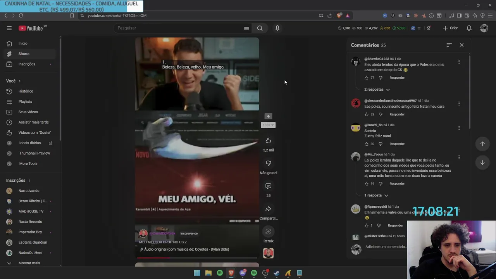Share the short via Compartilhar
496x279 pixels.
(268, 209)
